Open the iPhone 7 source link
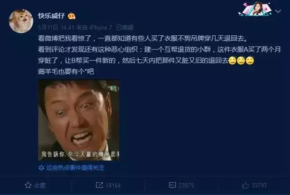 (x=101, y=28)
